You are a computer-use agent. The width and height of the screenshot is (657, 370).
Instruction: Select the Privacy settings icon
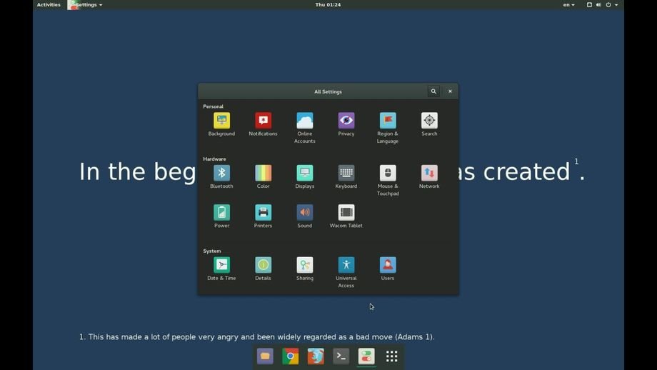click(x=346, y=121)
